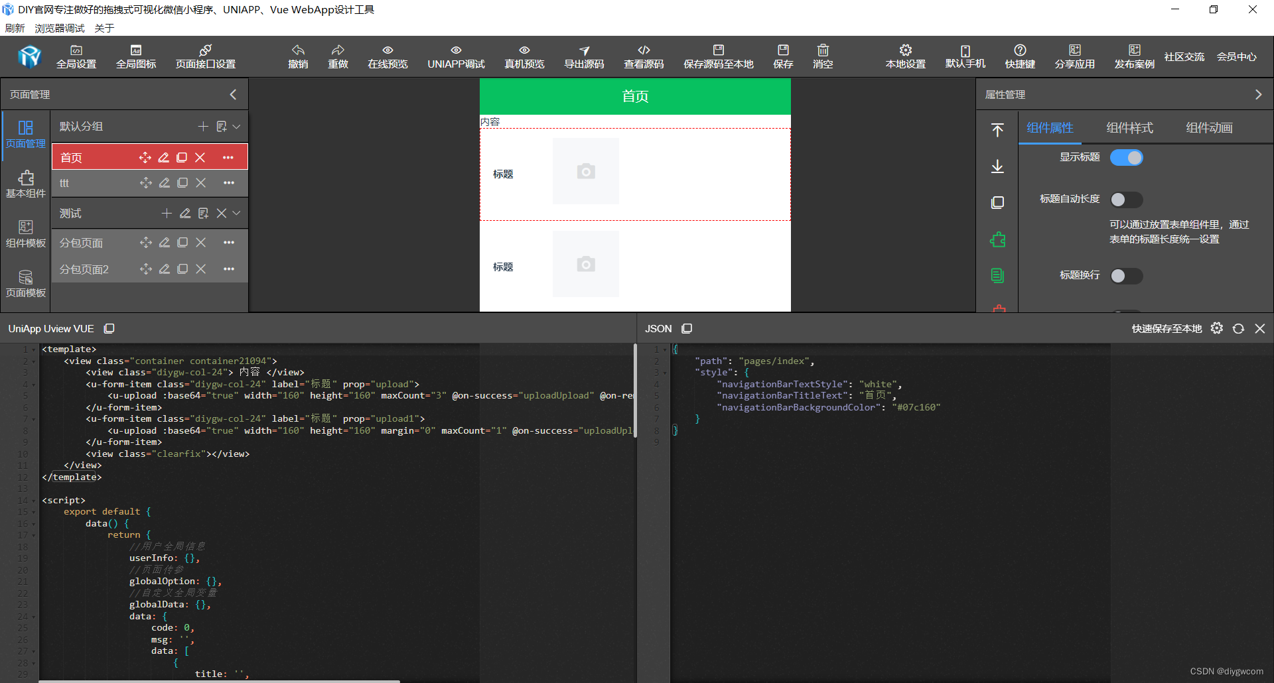Open the 基本组件 components panel
This screenshot has height=683, width=1274.
[25, 184]
